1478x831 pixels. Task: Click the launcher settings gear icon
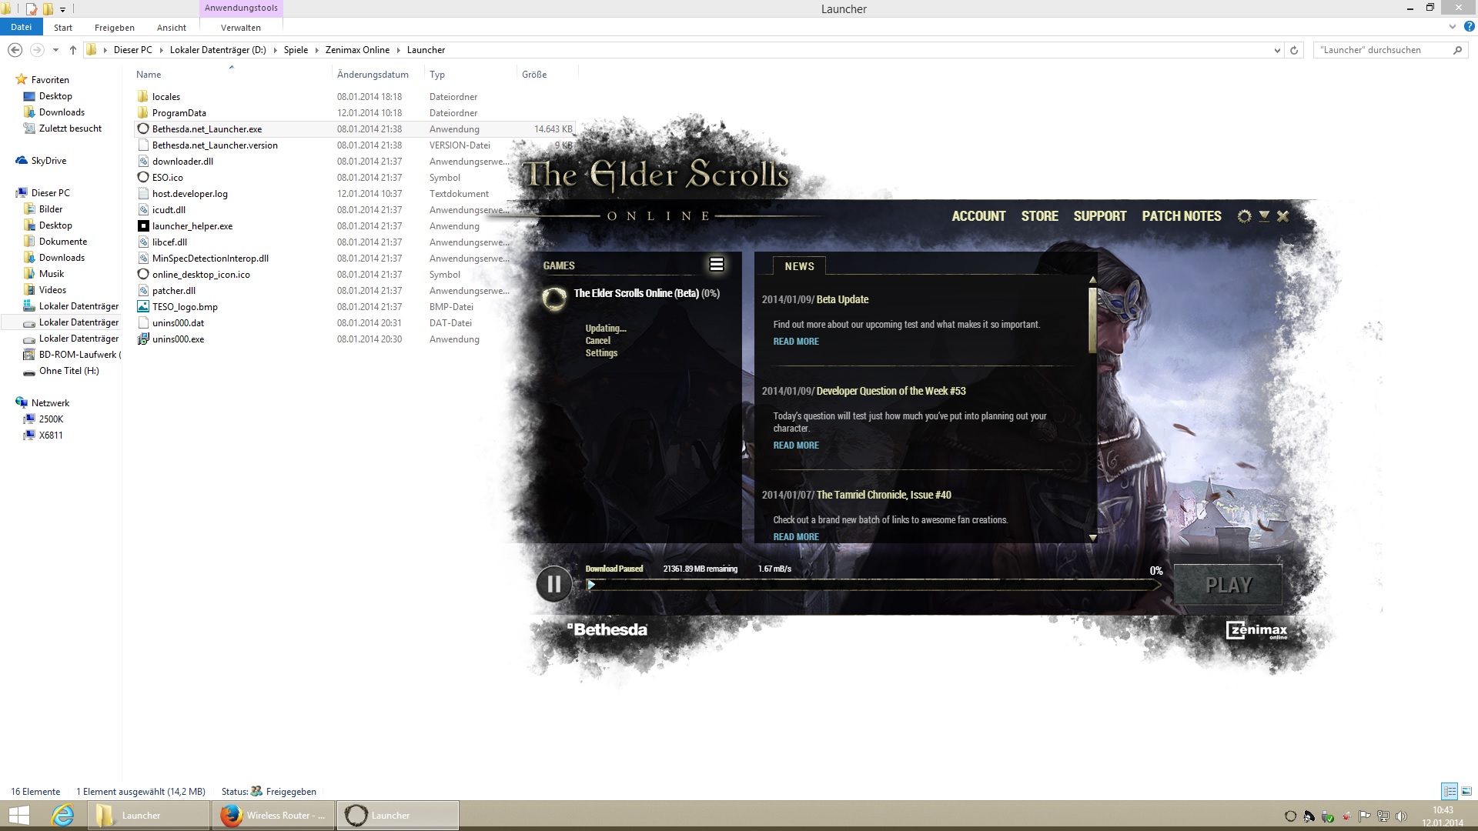1244,216
